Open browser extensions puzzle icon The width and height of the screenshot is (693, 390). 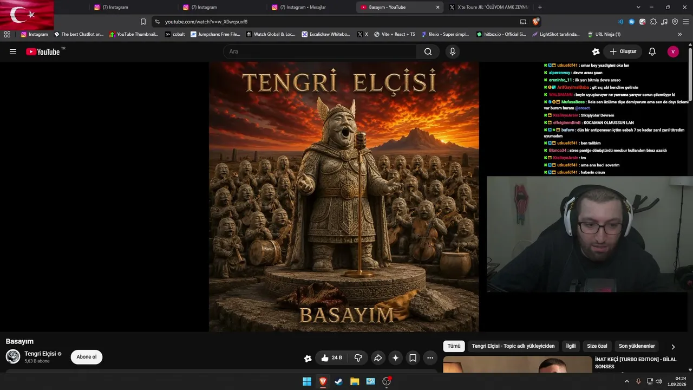[x=653, y=22]
